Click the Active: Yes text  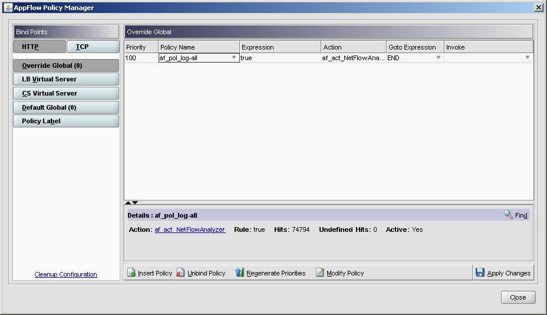[x=404, y=229]
